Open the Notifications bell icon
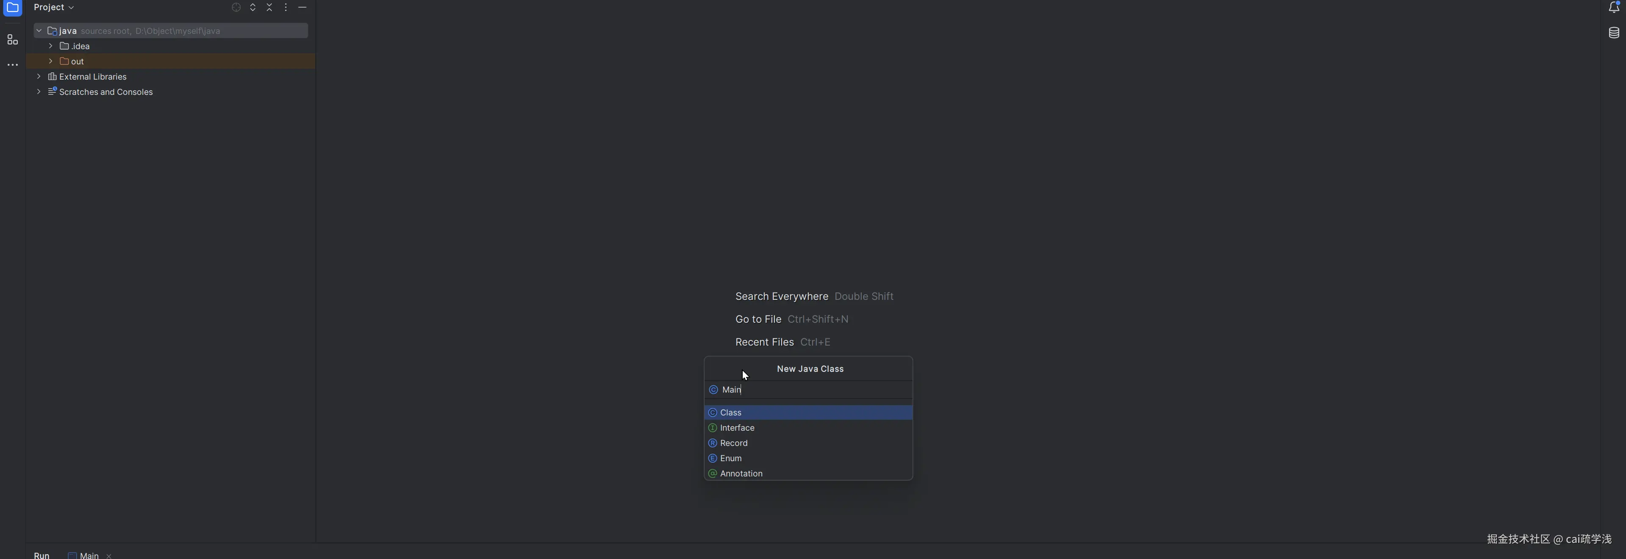1626x559 pixels. tap(1614, 8)
